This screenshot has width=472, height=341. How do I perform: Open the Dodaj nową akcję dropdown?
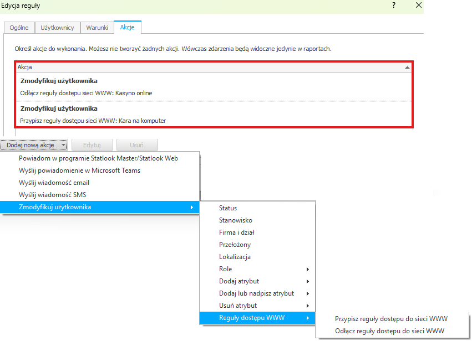click(x=34, y=145)
